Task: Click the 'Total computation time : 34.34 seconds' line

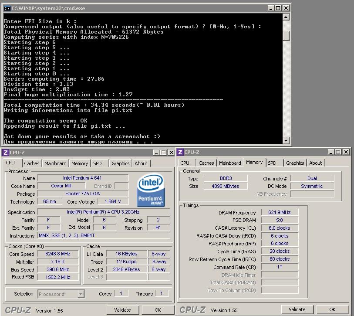Action: tap(94, 105)
